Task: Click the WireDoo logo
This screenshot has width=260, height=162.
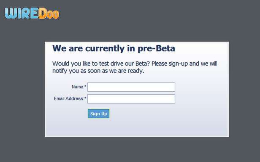Action: tap(32, 13)
